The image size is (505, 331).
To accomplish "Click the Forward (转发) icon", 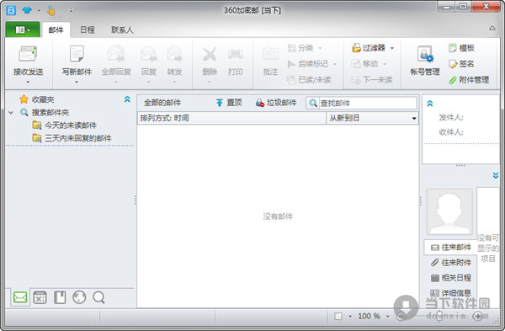I will click(x=174, y=54).
